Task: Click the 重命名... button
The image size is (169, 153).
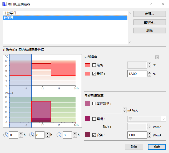Action: [150, 22]
